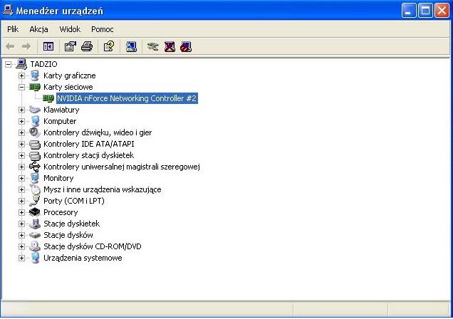The width and height of the screenshot is (453, 319).
Task: Click the Uninstall device toolbar icon
Action: click(x=170, y=46)
